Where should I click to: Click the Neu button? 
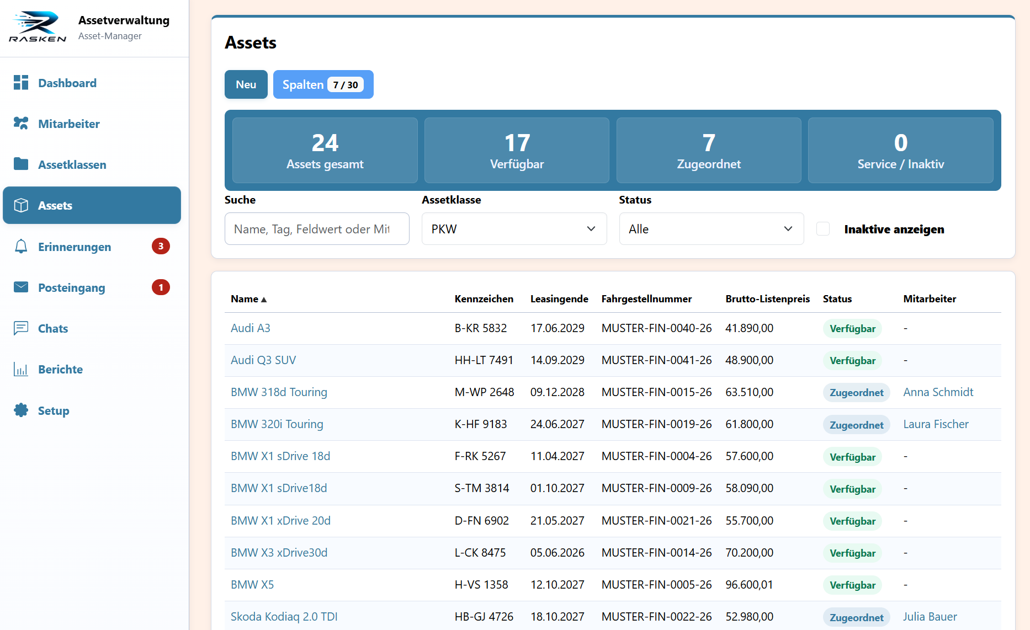246,84
